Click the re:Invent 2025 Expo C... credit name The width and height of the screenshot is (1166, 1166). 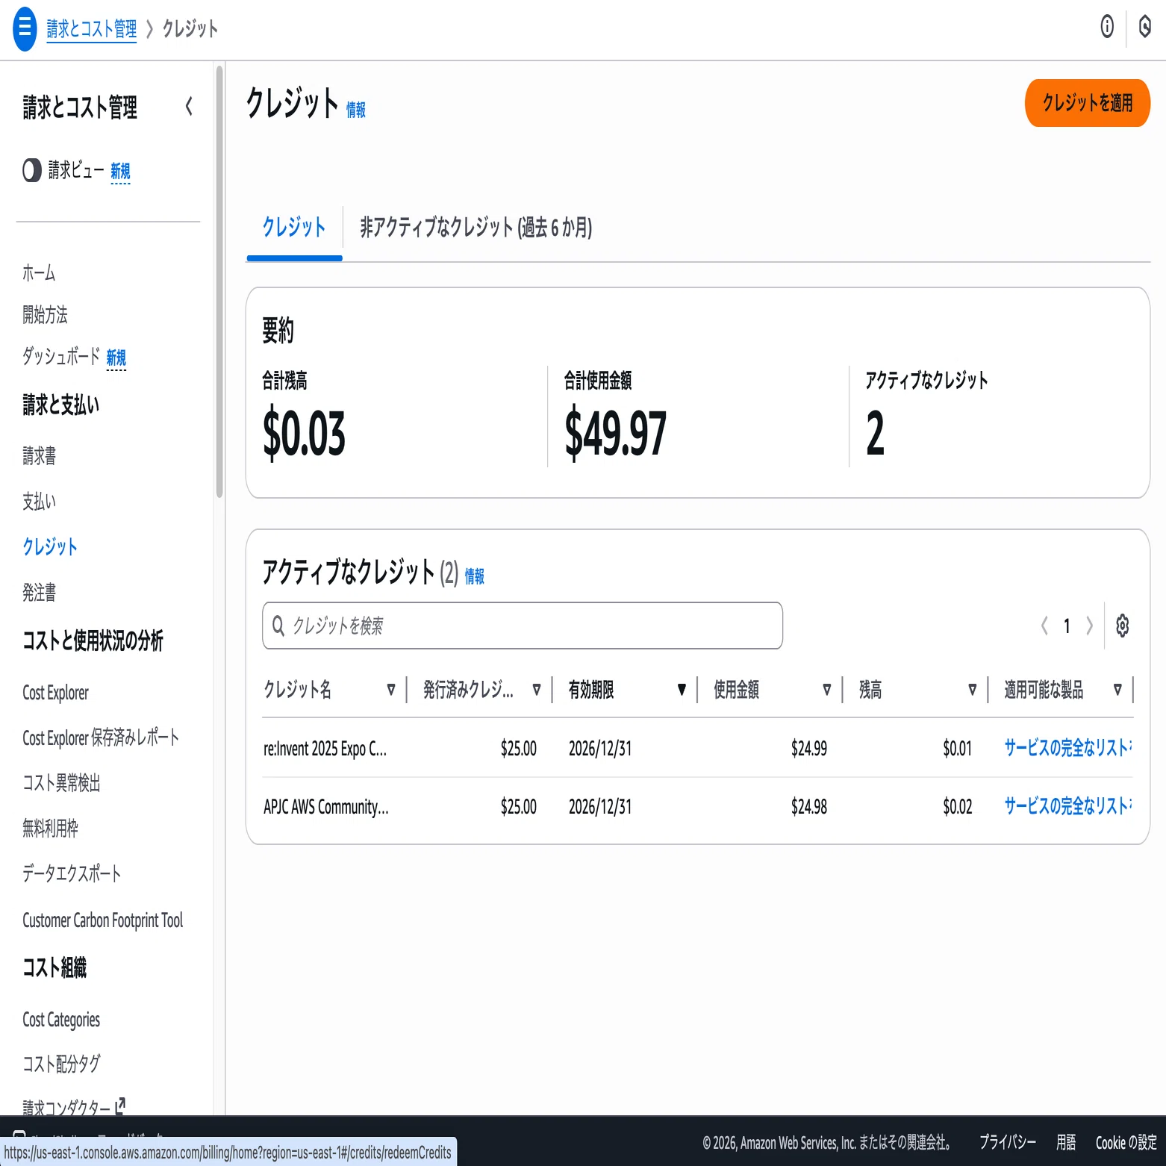(325, 749)
